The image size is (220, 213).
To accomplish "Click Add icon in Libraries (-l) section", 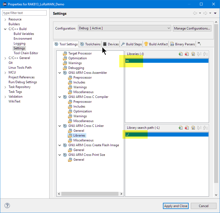I will coord(181,54).
